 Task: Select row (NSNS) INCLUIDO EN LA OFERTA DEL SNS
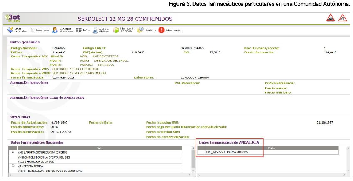pos(95,157)
